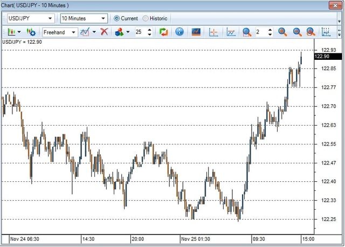Click the field showing 25

pyautogui.click(x=141, y=32)
